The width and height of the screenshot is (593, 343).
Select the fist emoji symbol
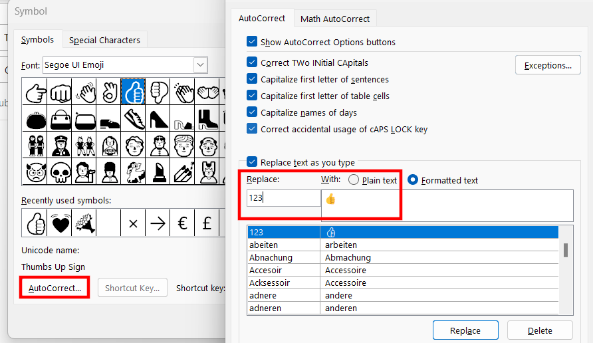click(x=60, y=92)
